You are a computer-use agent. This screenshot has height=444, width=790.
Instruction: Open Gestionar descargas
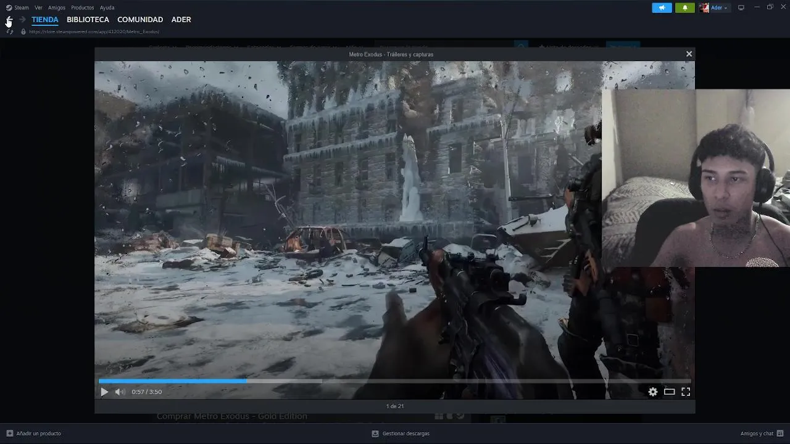(405, 434)
